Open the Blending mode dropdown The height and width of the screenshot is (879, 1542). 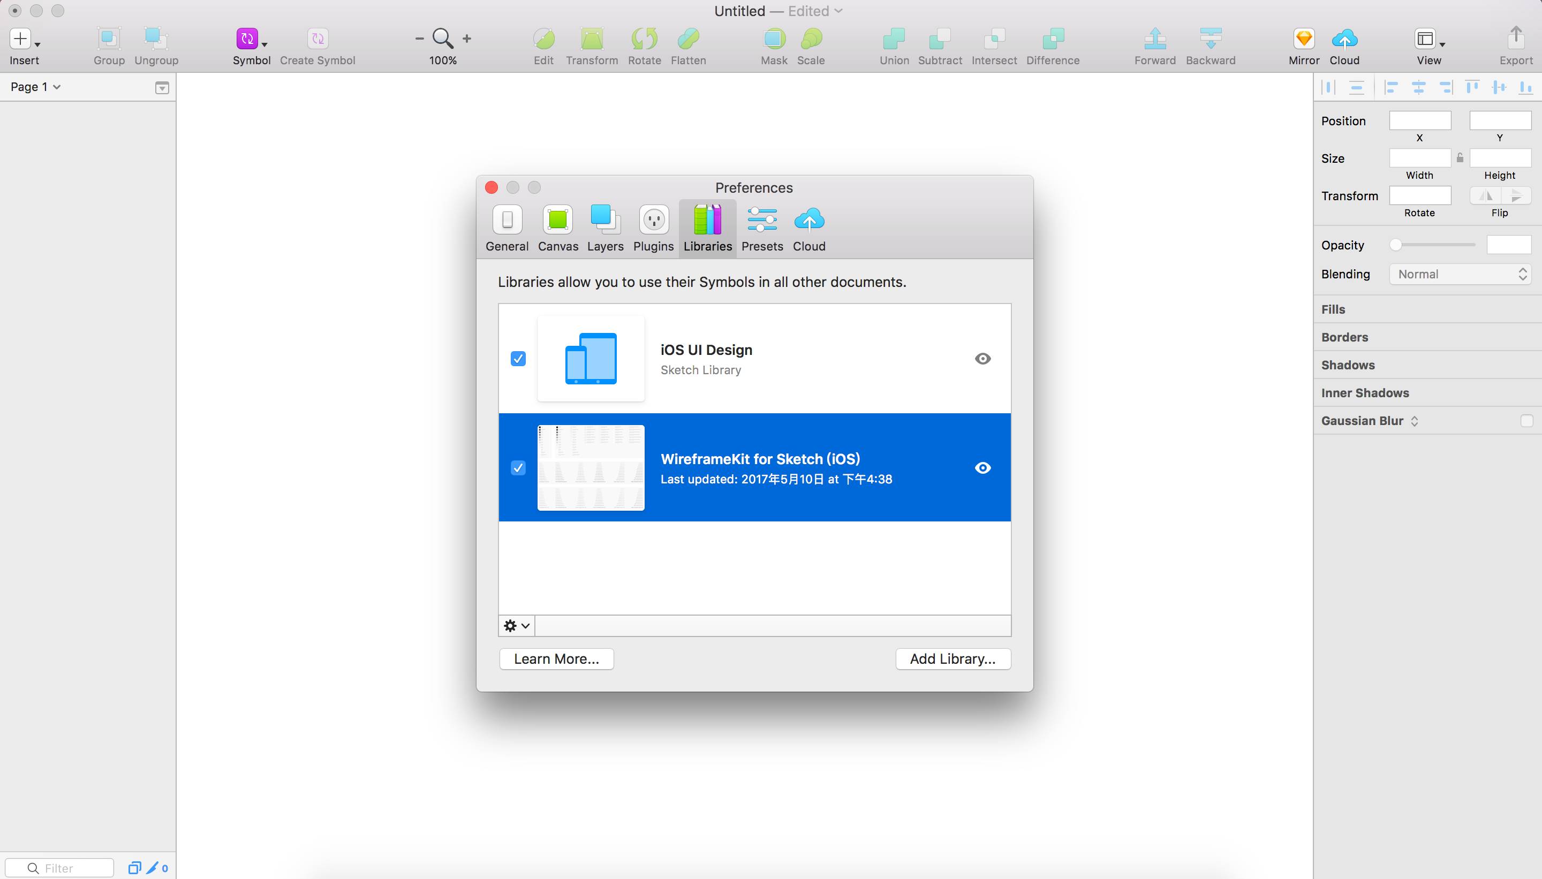1461,273
